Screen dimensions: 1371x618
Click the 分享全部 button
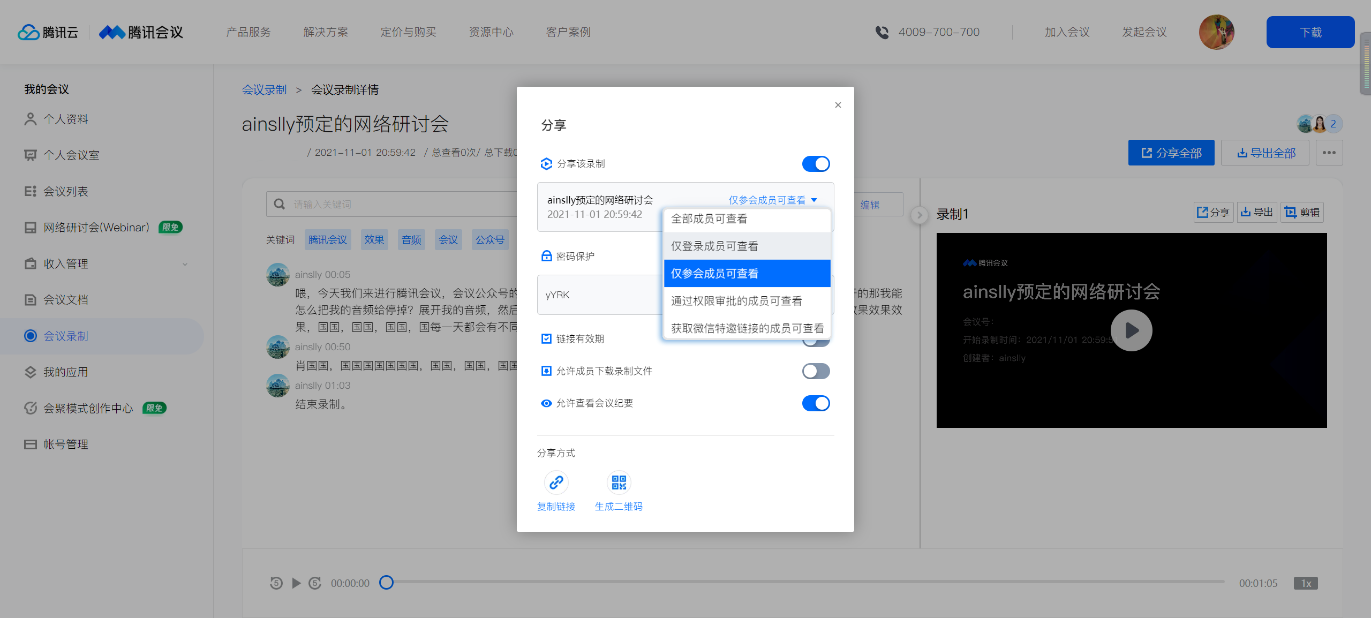tap(1171, 153)
